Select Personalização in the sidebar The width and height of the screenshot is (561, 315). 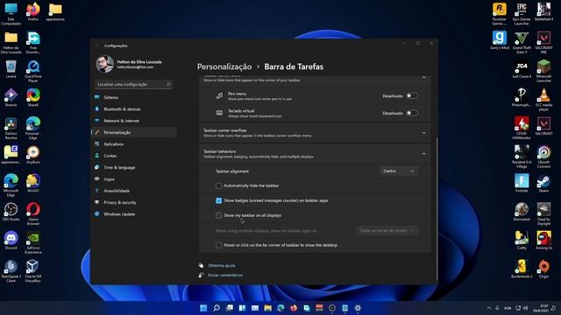click(134, 132)
